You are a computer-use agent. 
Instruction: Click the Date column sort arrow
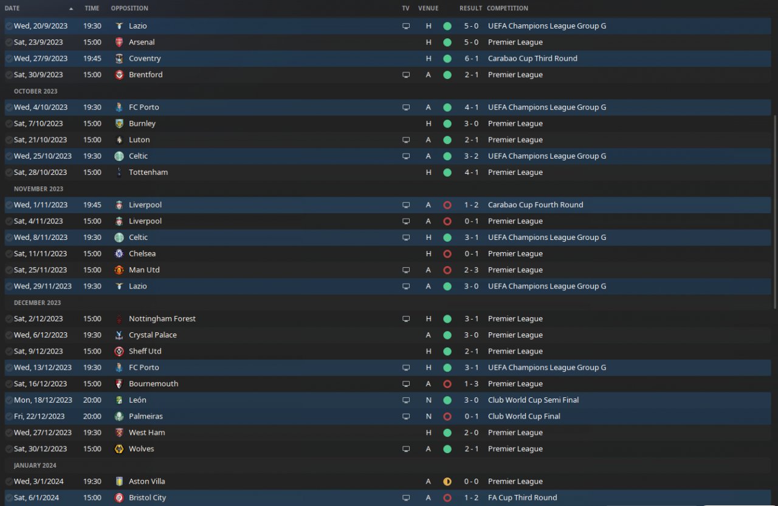tap(71, 9)
